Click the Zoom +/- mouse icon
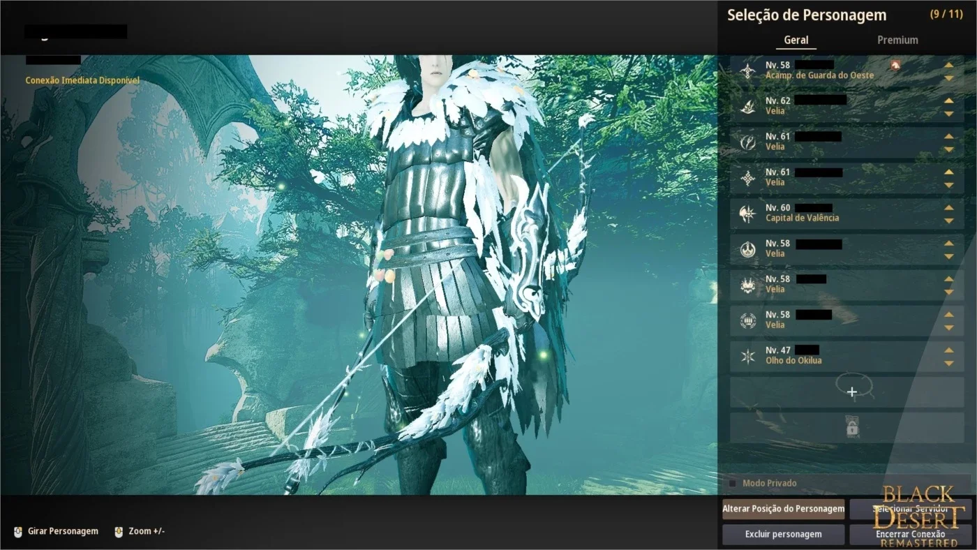 click(x=119, y=531)
